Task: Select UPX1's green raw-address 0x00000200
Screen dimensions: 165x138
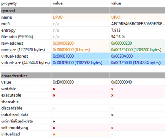Action: pyautogui.click(x=121, y=43)
